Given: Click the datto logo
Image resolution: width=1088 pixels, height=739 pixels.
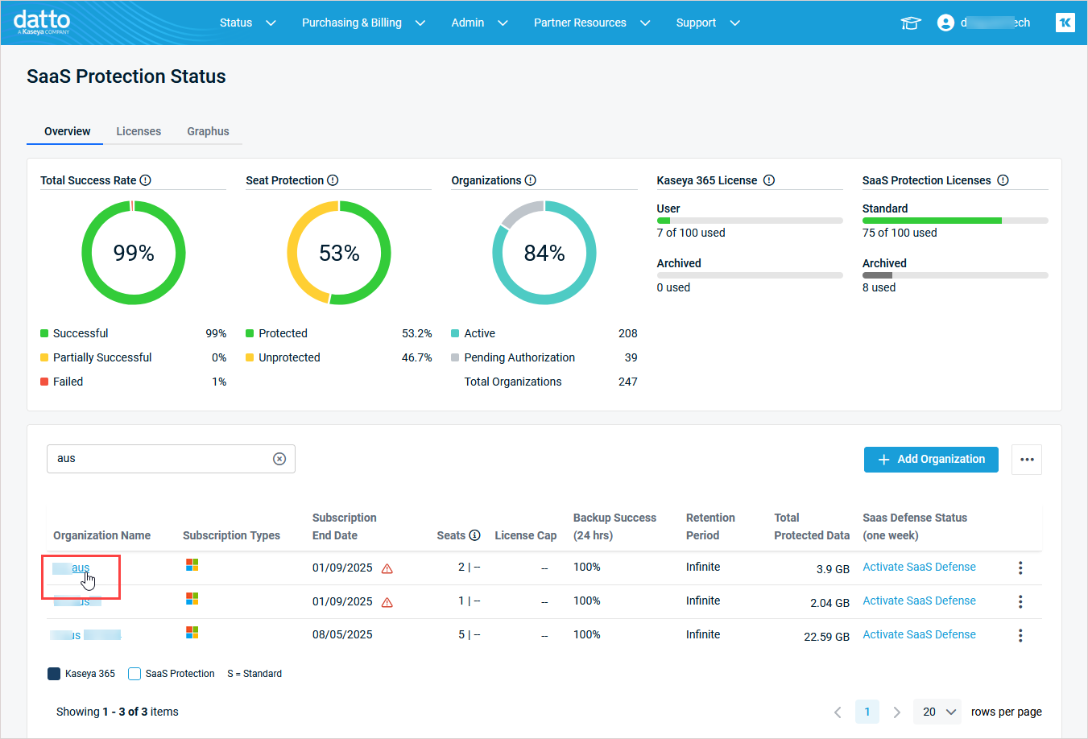Looking at the screenshot, I should tap(42, 22).
